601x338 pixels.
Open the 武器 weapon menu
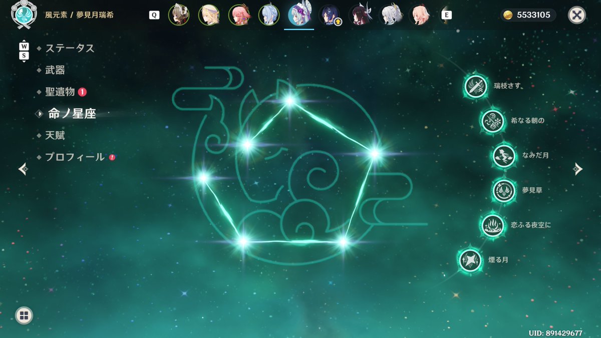[55, 70]
